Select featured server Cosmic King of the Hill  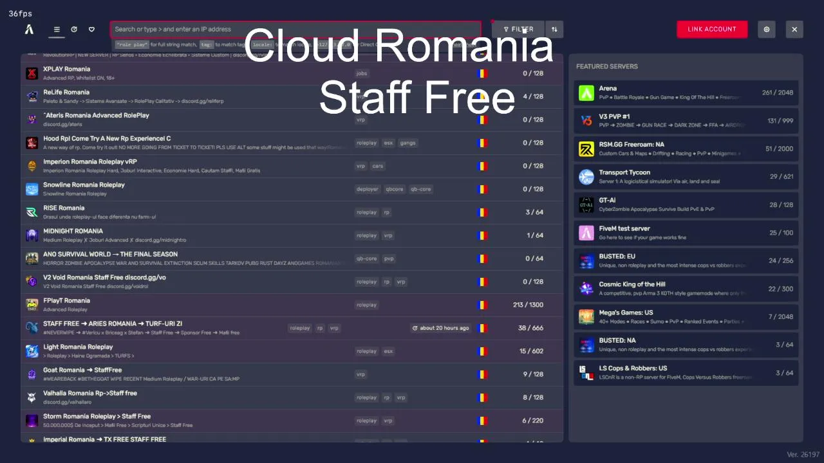686,289
